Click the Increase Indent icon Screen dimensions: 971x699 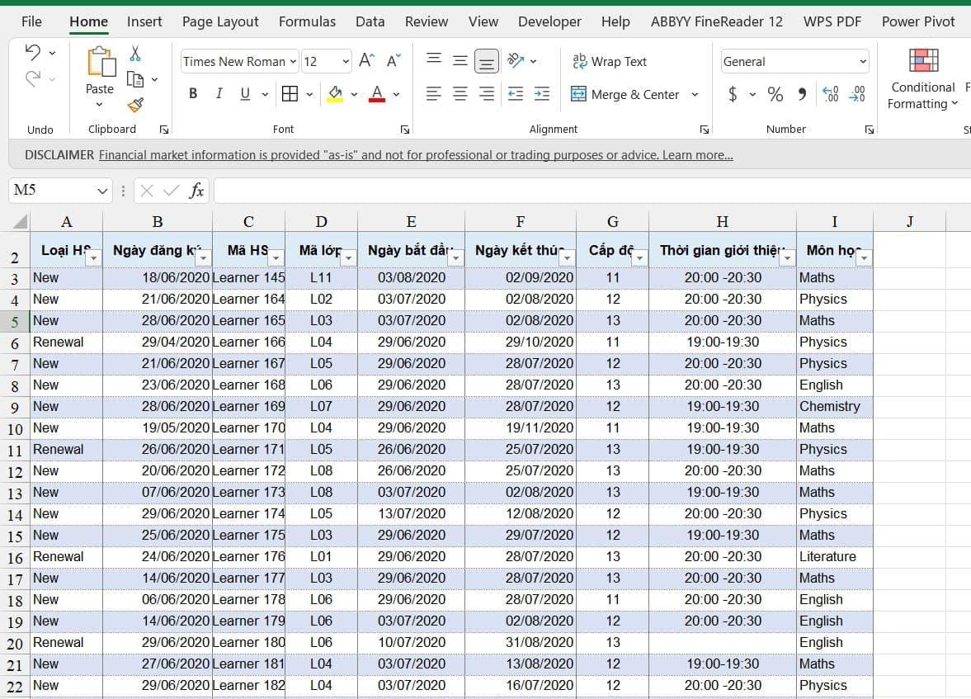coord(542,94)
